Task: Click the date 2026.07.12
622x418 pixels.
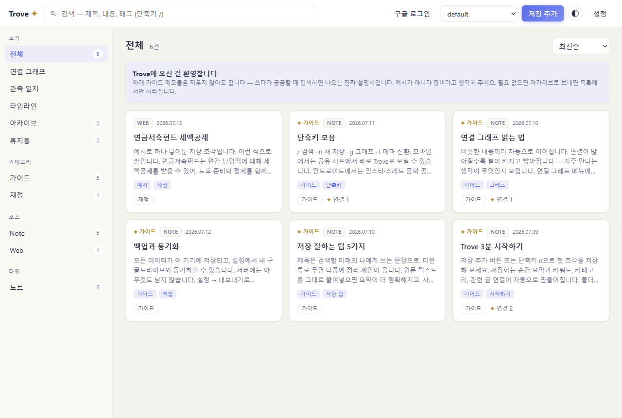Action: pyautogui.click(x=198, y=232)
